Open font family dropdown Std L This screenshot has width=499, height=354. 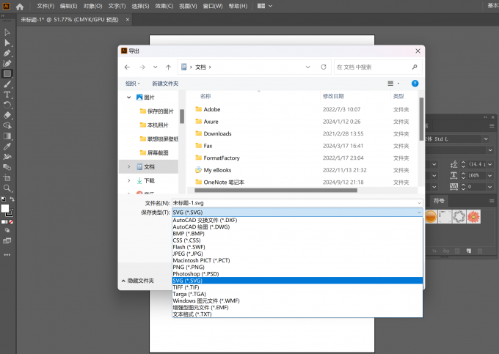coord(486,139)
